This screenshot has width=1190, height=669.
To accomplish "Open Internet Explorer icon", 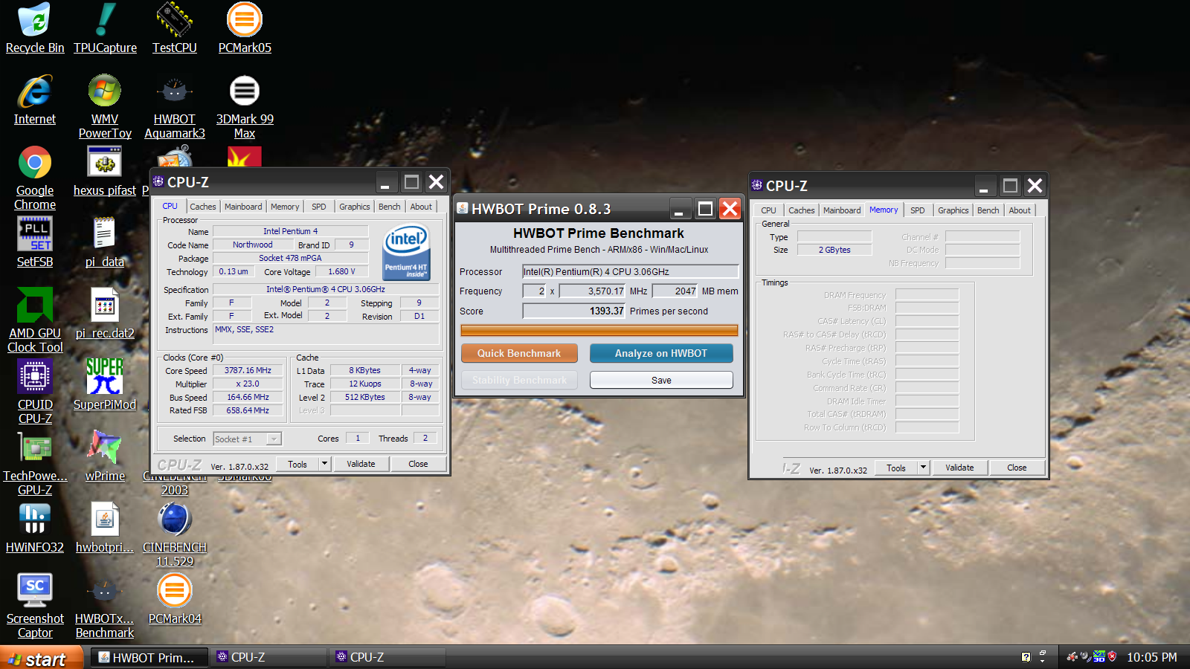I will (34, 100).
